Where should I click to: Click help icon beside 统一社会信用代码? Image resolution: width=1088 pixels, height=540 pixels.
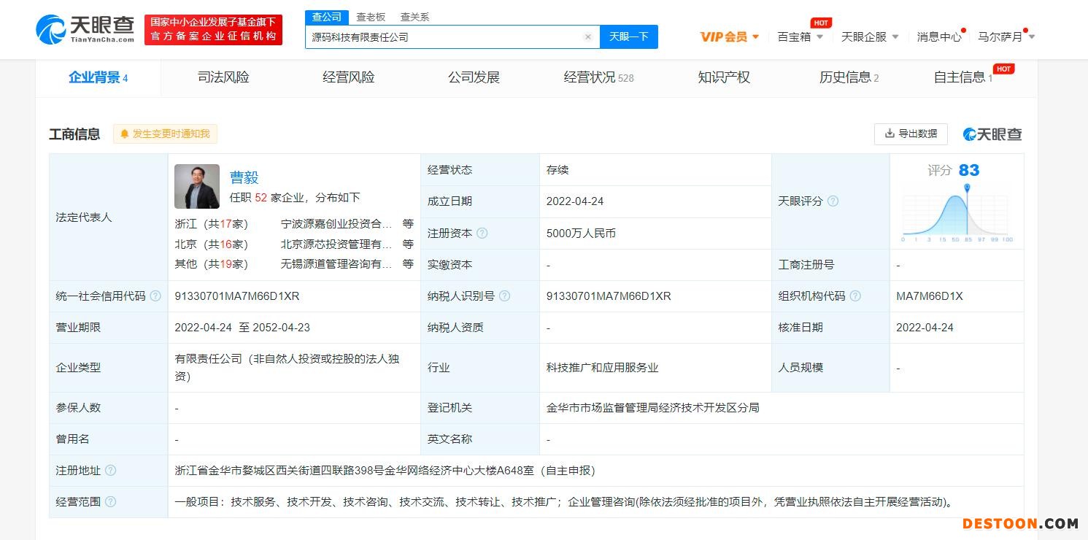click(x=155, y=296)
